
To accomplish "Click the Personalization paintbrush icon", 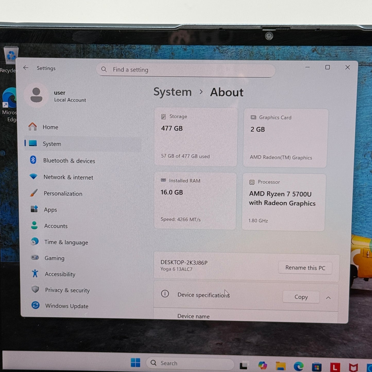I will [x=34, y=193].
